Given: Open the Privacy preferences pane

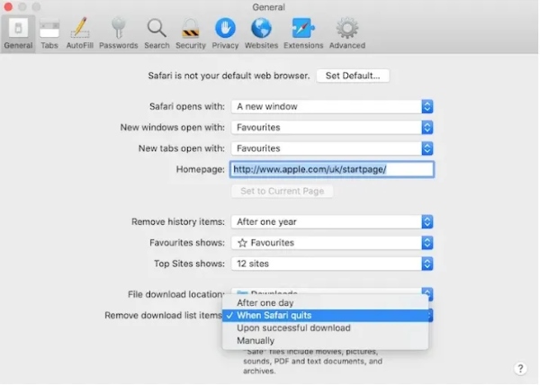Looking at the screenshot, I should pos(225,33).
